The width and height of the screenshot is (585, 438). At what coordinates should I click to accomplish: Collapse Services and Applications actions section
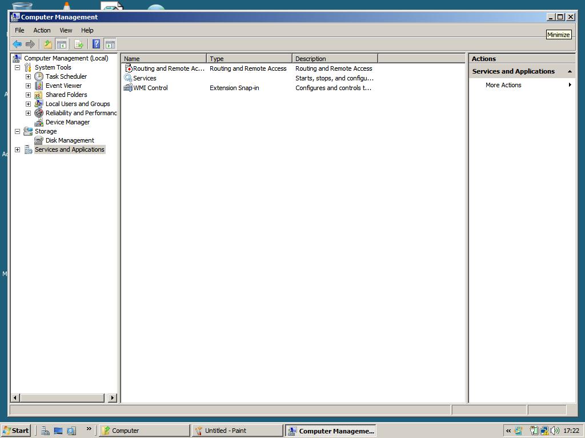tap(570, 71)
